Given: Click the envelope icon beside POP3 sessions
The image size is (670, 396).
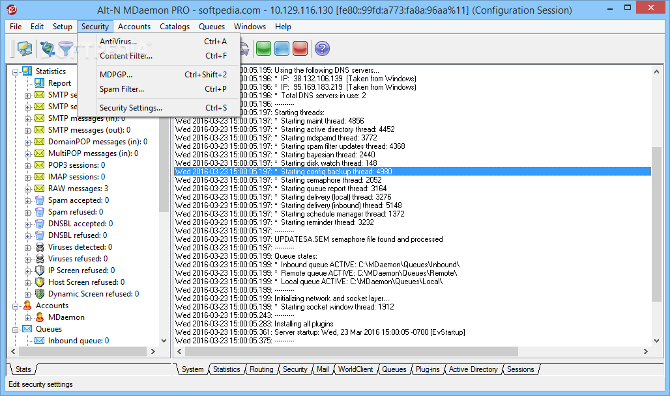Looking at the screenshot, I should (39, 165).
